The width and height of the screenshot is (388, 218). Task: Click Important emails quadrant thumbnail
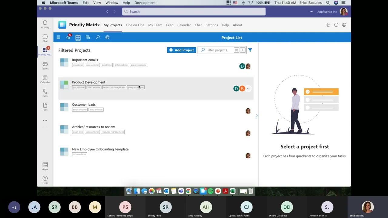pos(64,62)
